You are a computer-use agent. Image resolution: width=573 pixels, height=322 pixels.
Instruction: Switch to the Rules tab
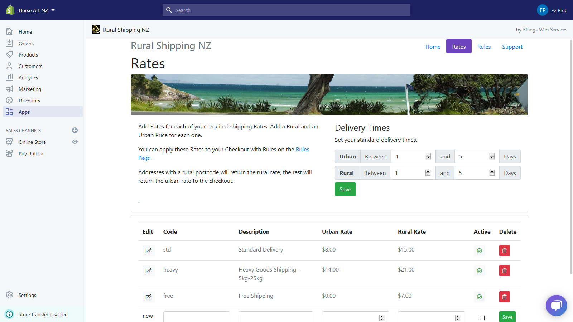[484, 47]
